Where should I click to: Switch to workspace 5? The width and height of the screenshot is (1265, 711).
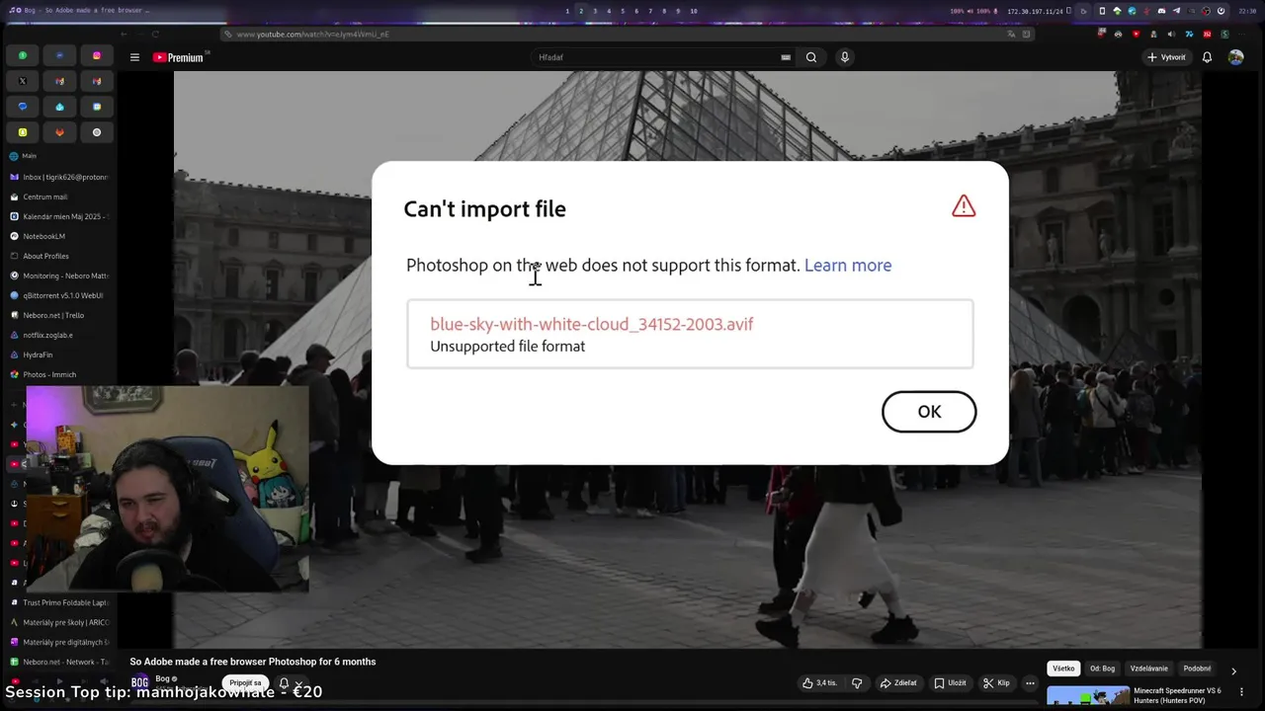[623, 11]
